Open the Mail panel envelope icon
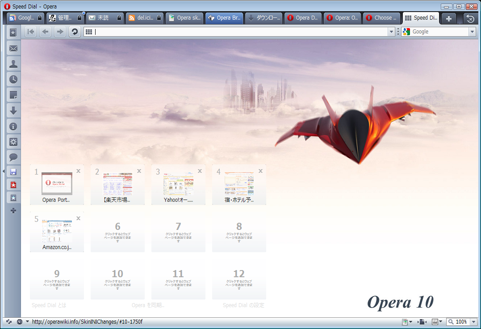 (x=13, y=49)
